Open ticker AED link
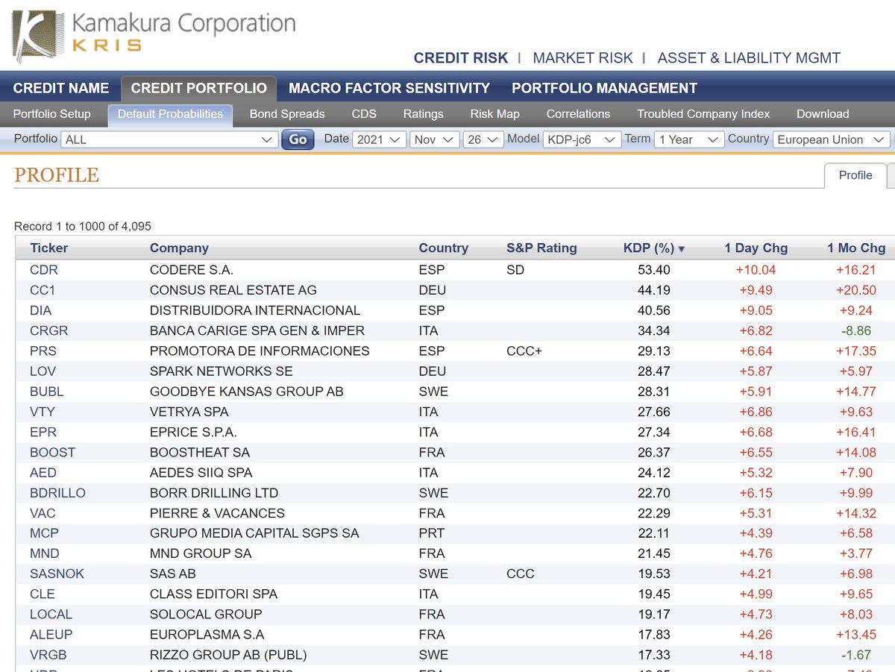 (43, 472)
